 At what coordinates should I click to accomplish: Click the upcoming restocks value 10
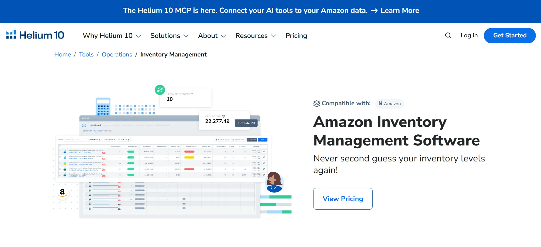pyautogui.click(x=170, y=99)
